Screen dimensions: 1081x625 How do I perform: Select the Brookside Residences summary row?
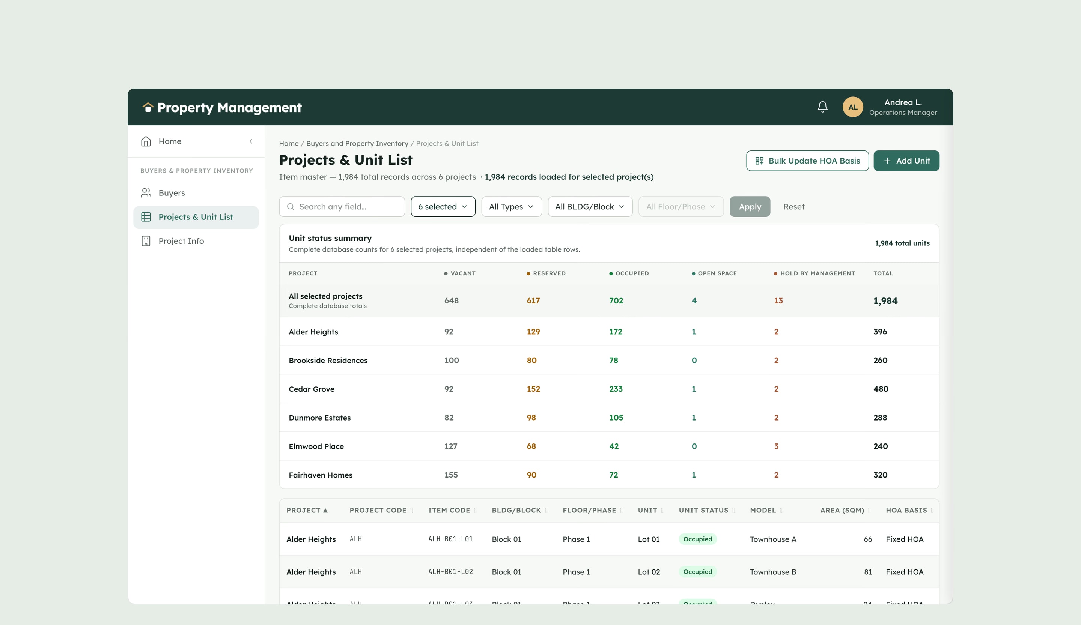point(609,360)
